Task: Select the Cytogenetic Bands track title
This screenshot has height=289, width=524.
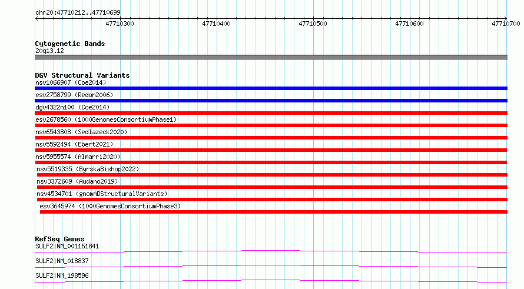Action: (70, 44)
